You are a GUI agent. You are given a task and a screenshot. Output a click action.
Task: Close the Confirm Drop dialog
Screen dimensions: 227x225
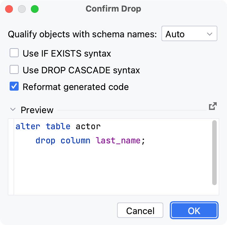[x=9, y=9]
